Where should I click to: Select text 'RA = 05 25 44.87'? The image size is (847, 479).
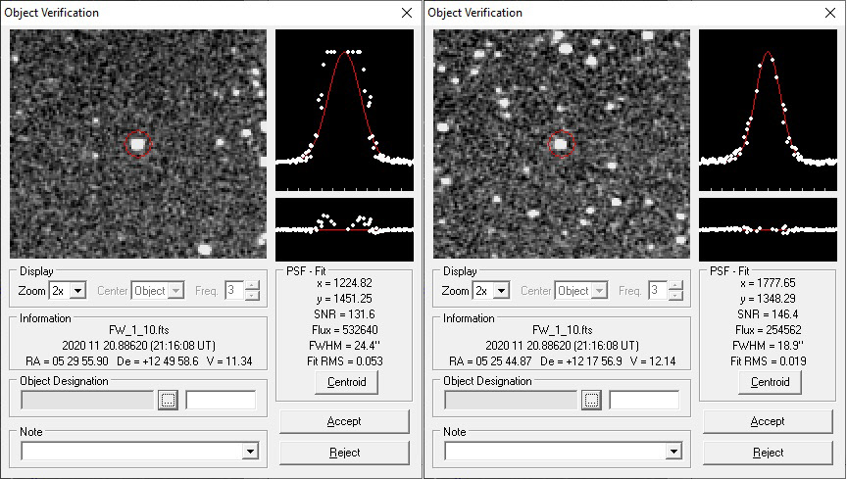(490, 361)
